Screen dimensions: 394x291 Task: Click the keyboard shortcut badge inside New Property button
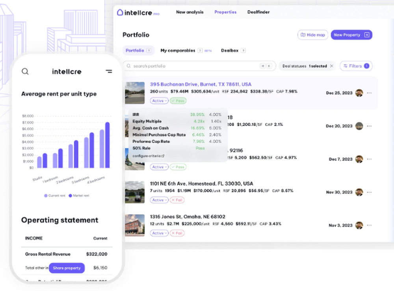366,35
